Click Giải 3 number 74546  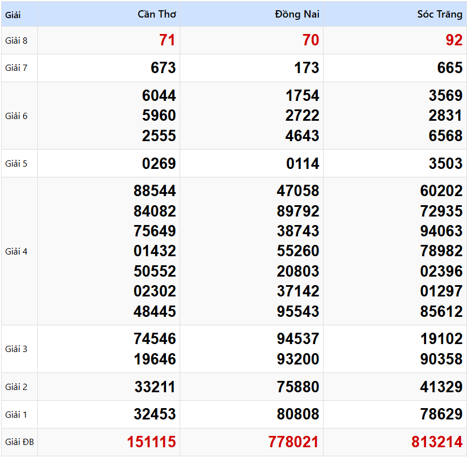pyautogui.click(x=155, y=339)
